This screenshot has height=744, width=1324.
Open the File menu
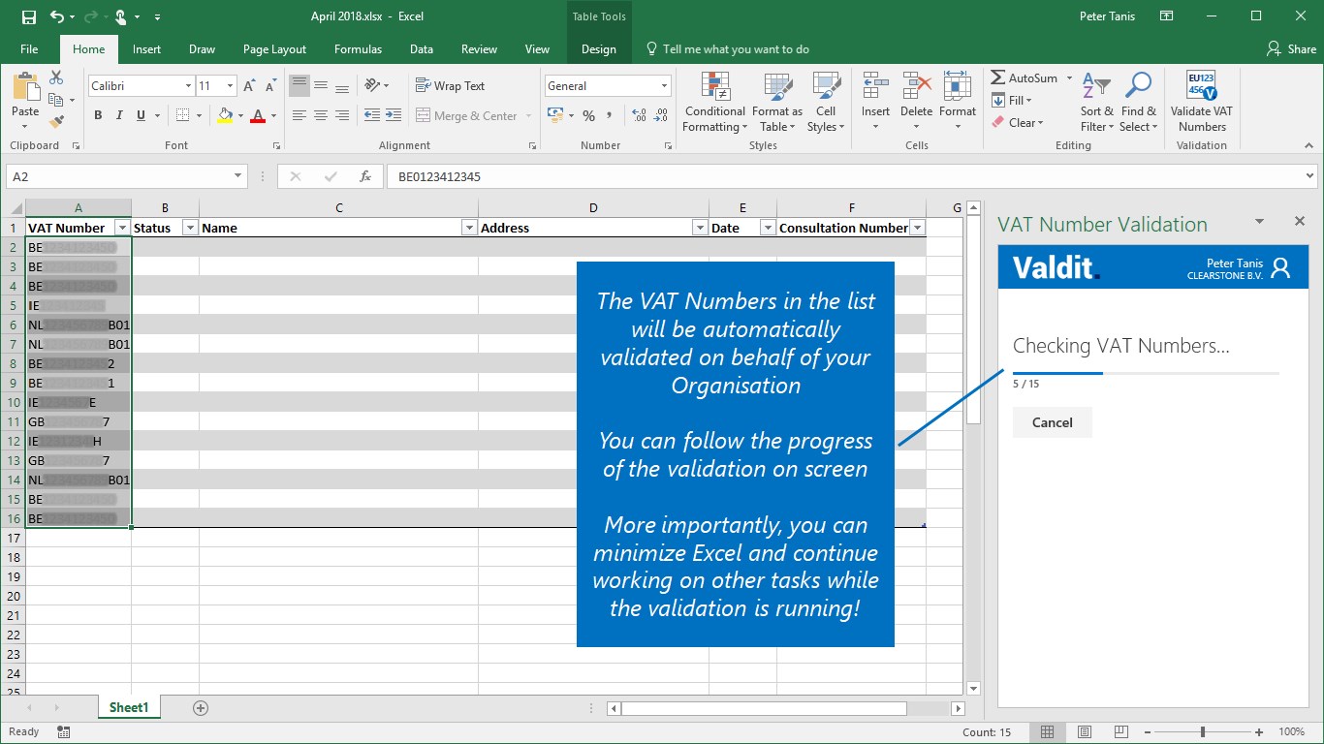click(x=29, y=49)
